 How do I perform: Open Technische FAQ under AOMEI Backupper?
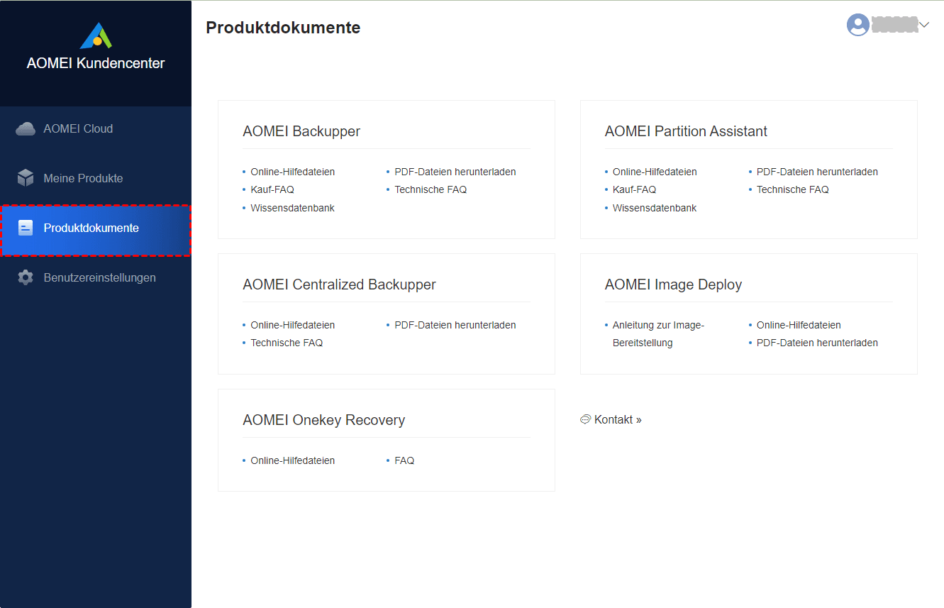coord(431,189)
